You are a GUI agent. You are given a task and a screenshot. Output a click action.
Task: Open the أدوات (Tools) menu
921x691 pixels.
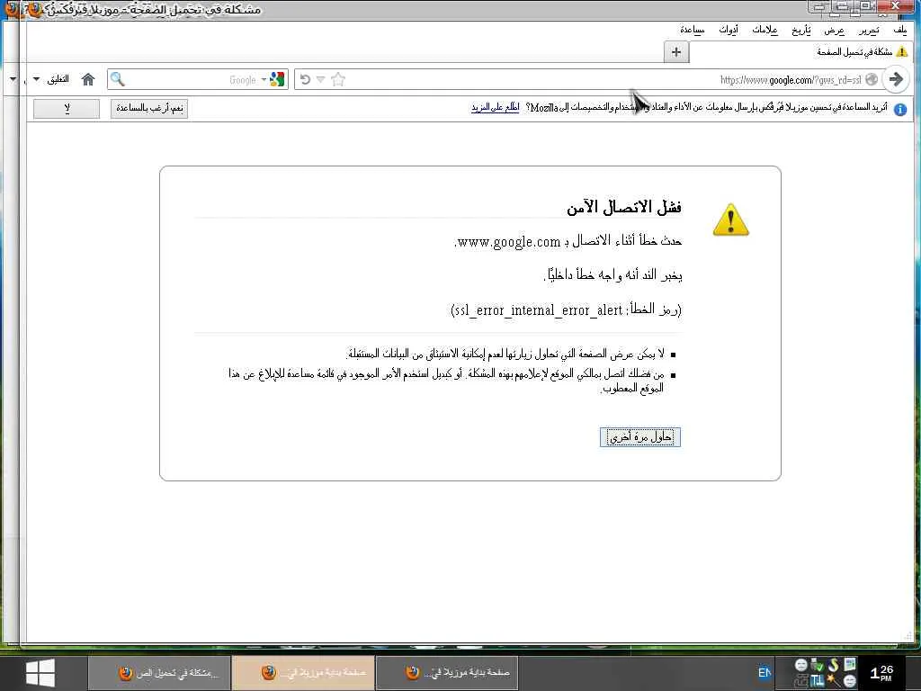(729, 30)
